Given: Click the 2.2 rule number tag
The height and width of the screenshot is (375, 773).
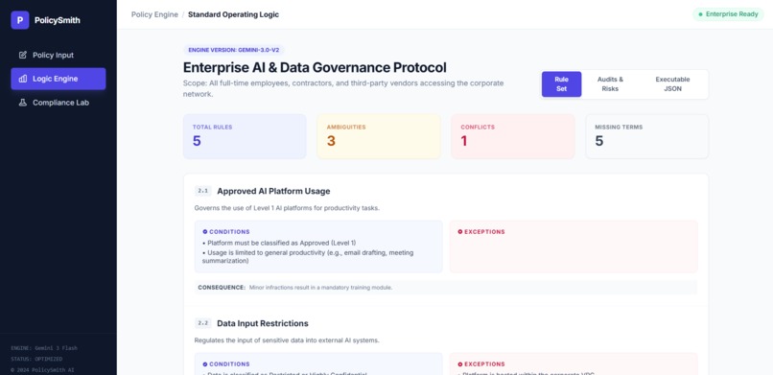Looking at the screenshot, I should click(203, 323).
